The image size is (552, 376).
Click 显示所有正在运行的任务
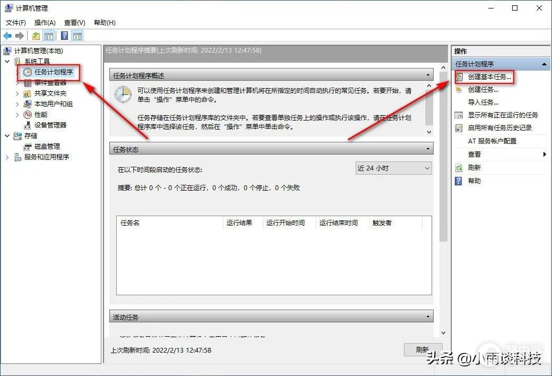(503, 115)
